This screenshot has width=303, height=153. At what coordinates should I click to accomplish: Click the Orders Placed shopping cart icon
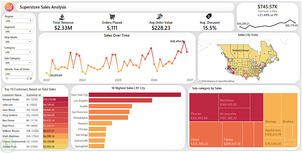click(112, 17)
